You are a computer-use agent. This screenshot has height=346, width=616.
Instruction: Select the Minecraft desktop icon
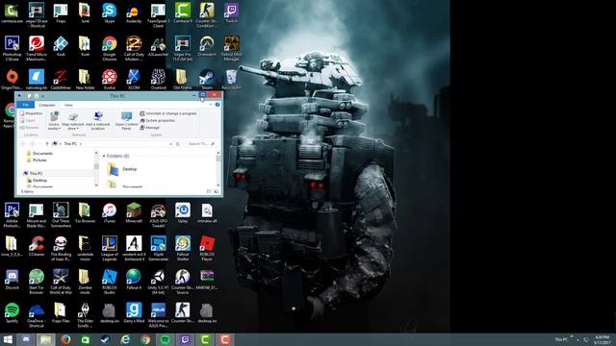click(x=134, y=212)
